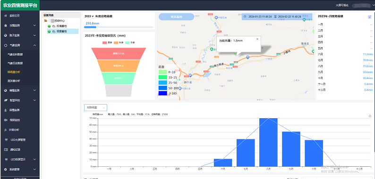375x179 pixels.
Task: Close the 当前雨量 map popup
Action: pos(257,39)
